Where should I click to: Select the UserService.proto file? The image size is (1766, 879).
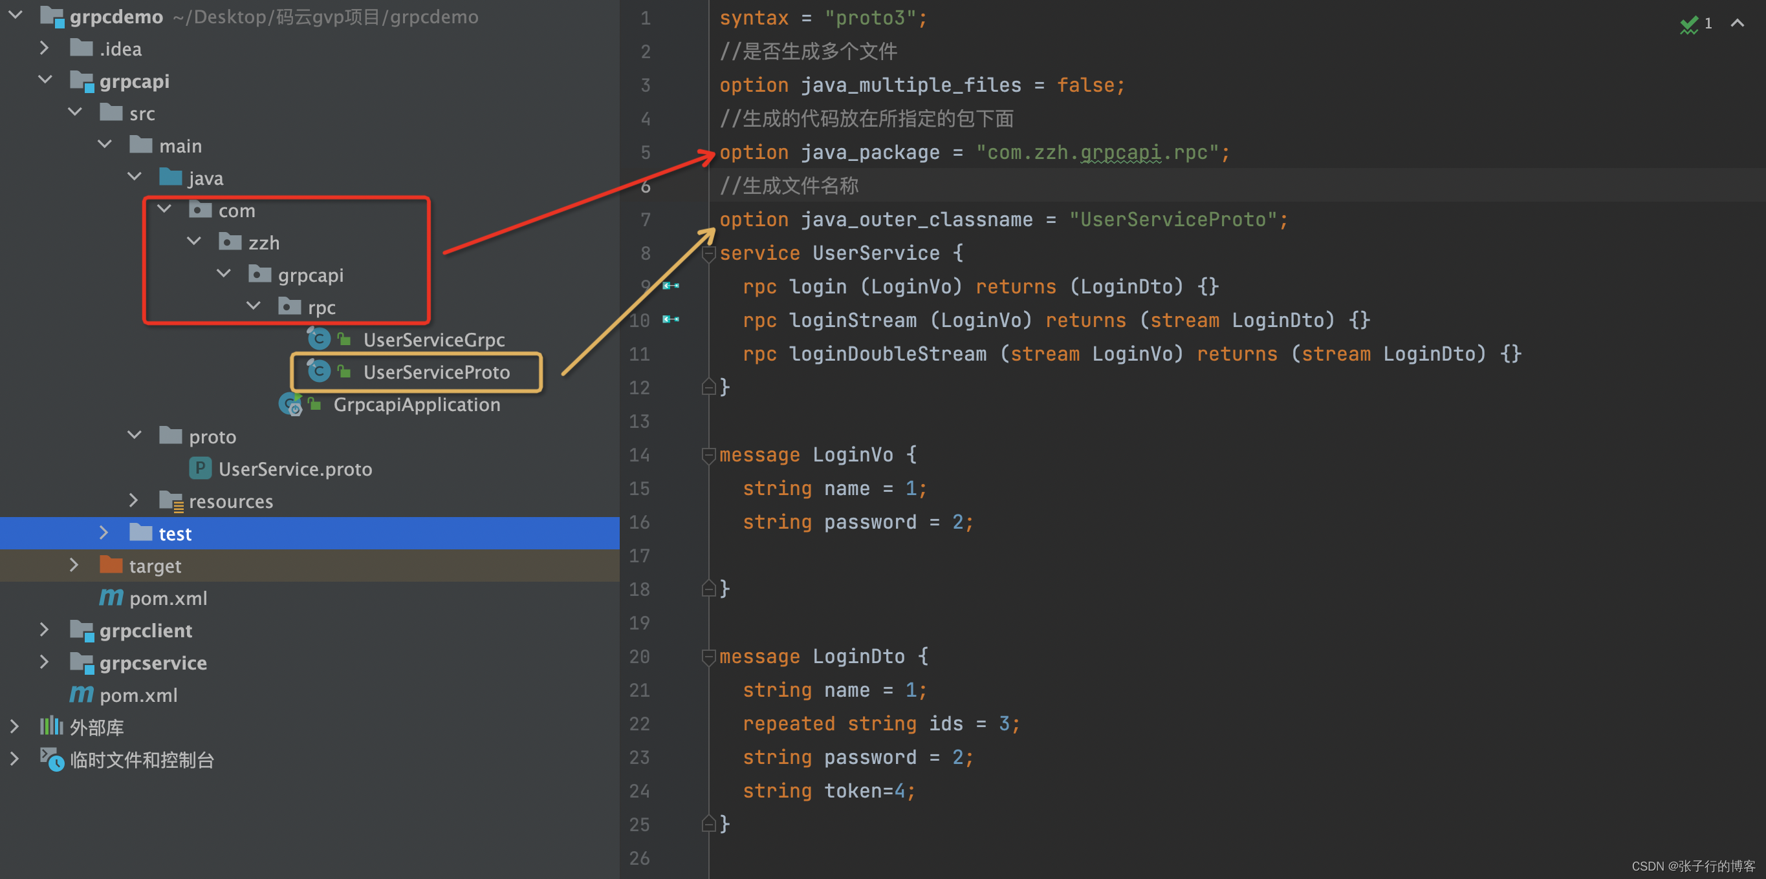point(295,469)
